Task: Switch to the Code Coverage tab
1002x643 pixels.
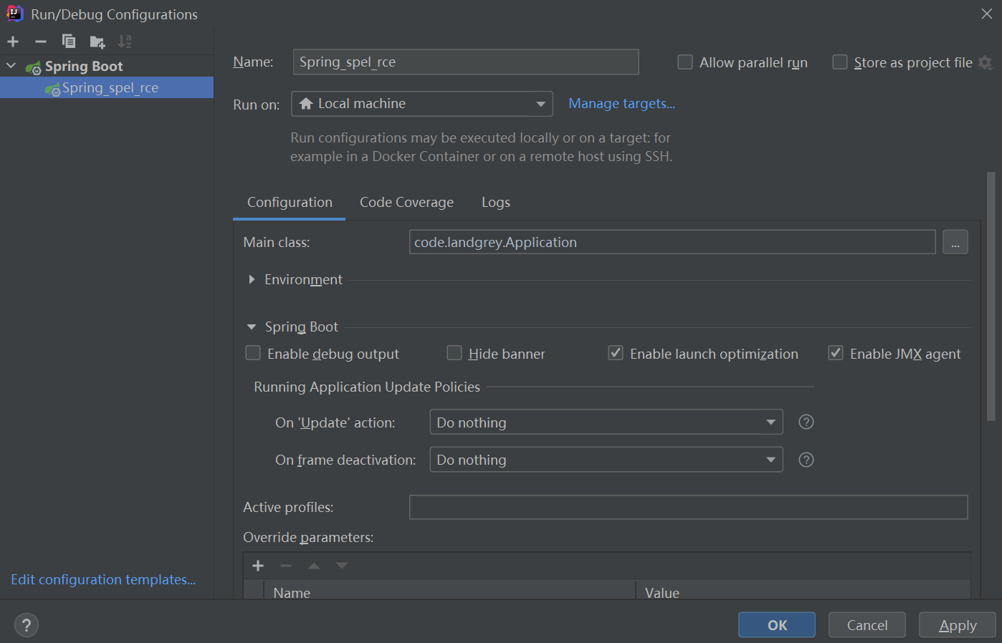Action: (x=406, y=202)
